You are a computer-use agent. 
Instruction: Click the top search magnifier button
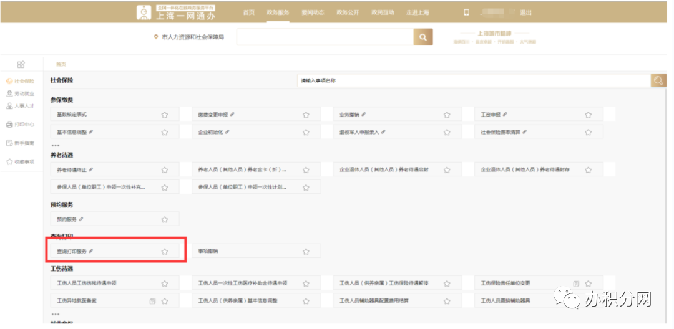422,37
